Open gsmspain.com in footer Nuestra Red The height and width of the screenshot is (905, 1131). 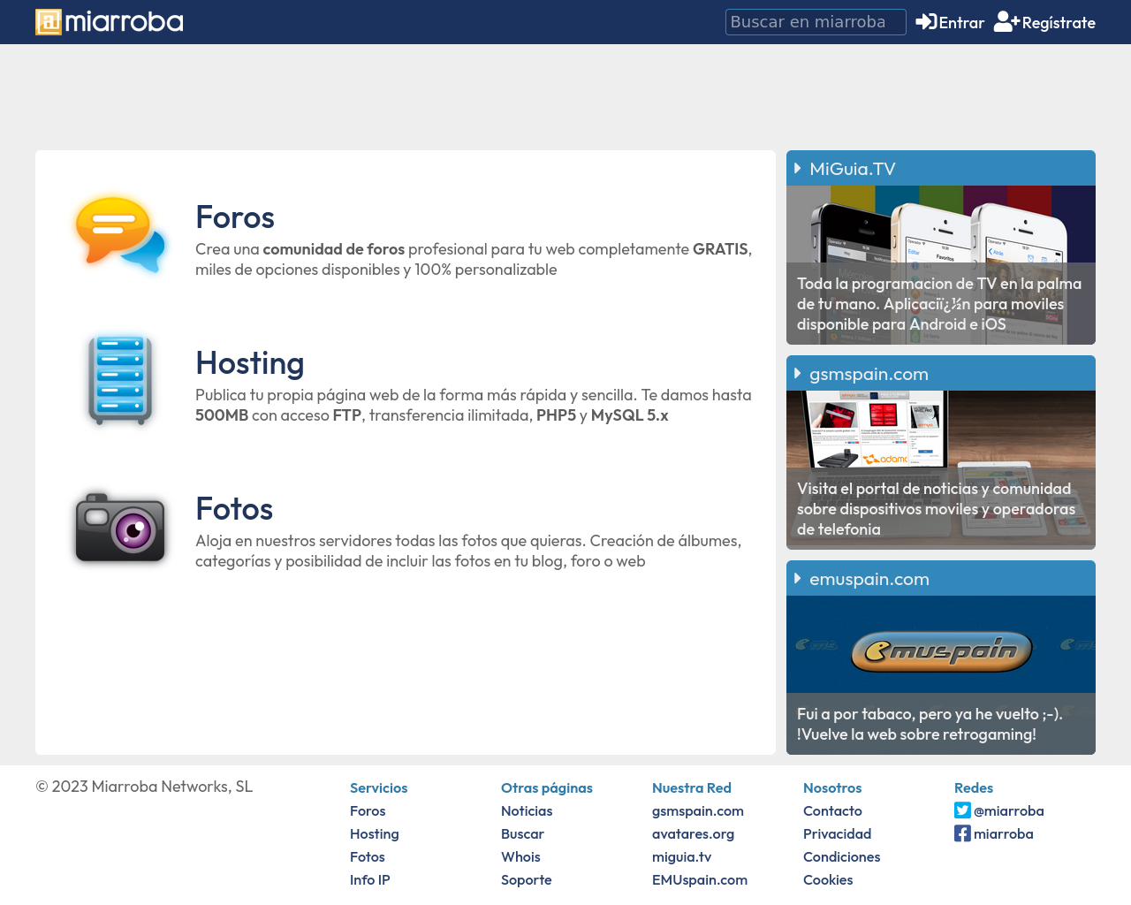click(x=698, y=810)
